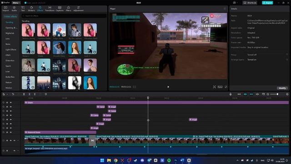Choose the Edge Glow effect thumbnail
Screen dimensions: 291x164
[59, 30]
